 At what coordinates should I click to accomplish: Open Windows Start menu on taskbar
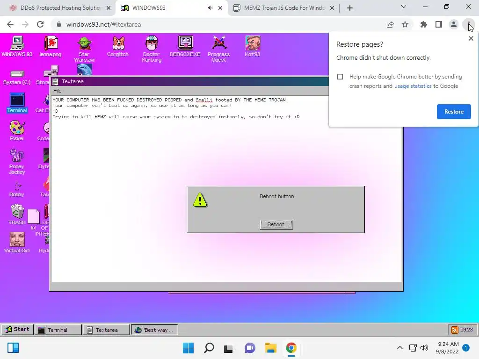(x=188, y=348)
